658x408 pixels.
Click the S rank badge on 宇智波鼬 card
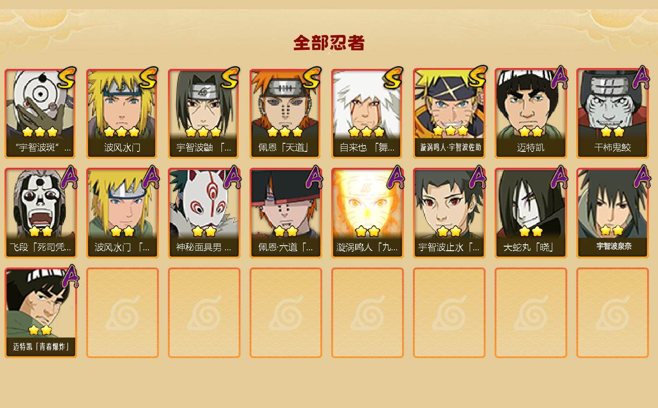pos(230,78)
